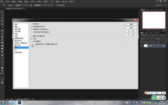Open the fill 100% dropdown arrow

click(166, 42)
